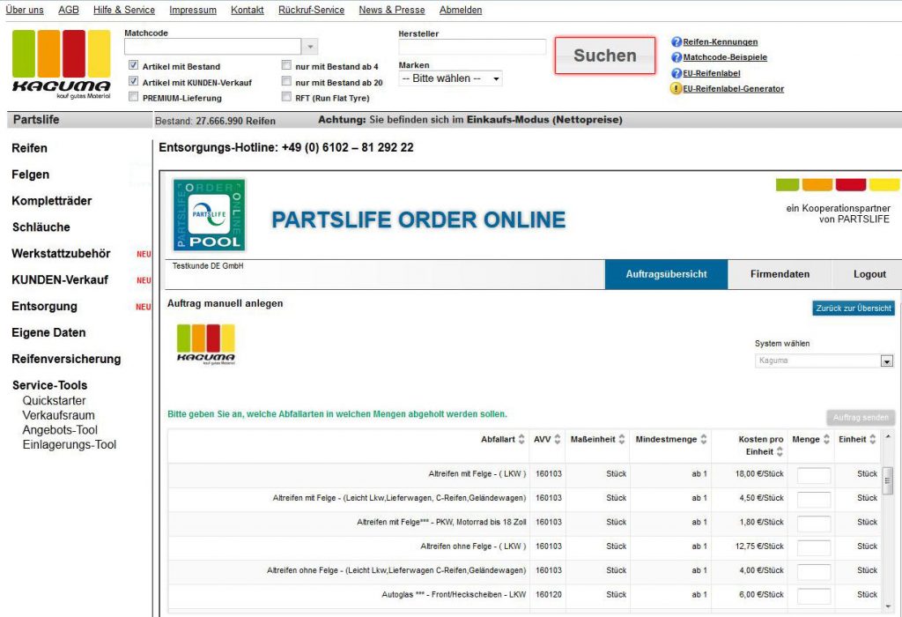
Task: Open the Firmendaten tab
Action: click(x=780, y=274)
